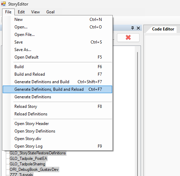Click Reload Definitions menu item
The width and height of the screenshot is (180, 176).
click(57, 114)
